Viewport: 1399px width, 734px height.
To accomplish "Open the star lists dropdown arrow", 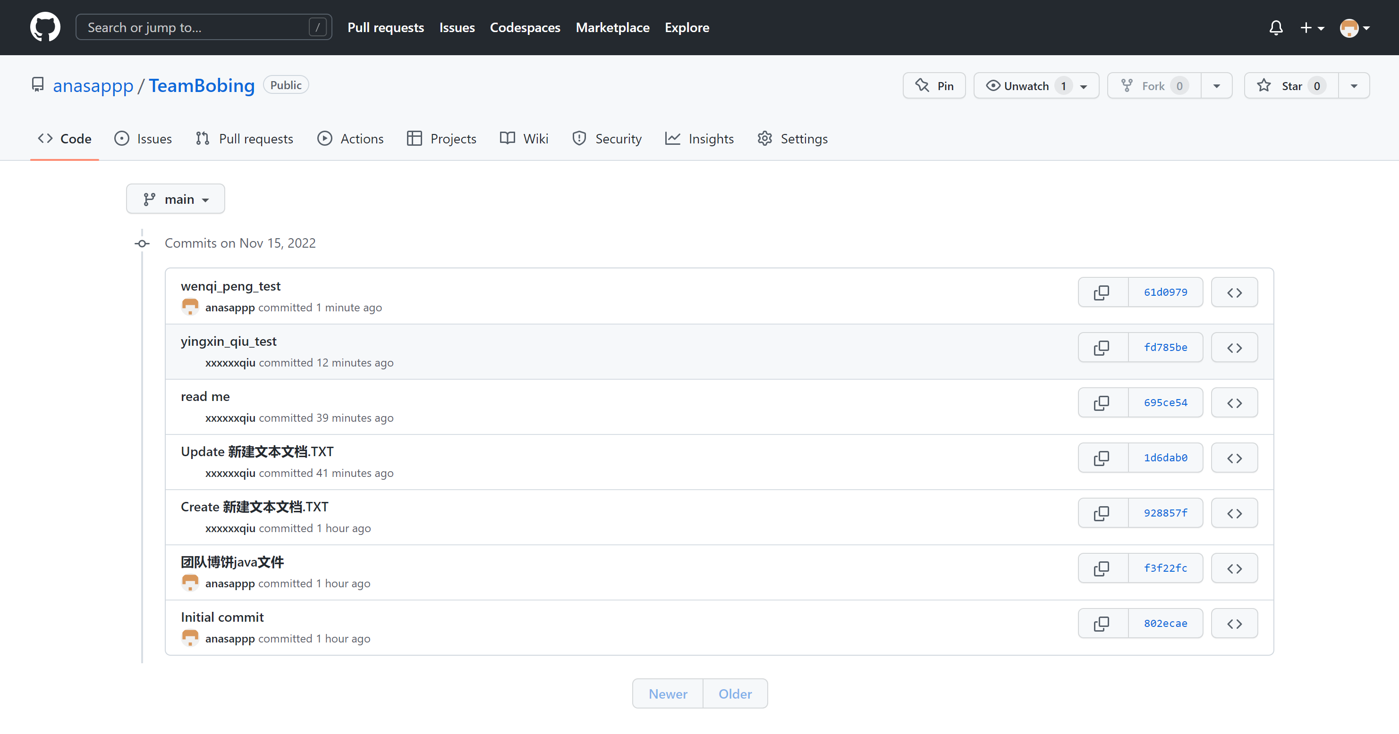I will [x=1354, y=86].
